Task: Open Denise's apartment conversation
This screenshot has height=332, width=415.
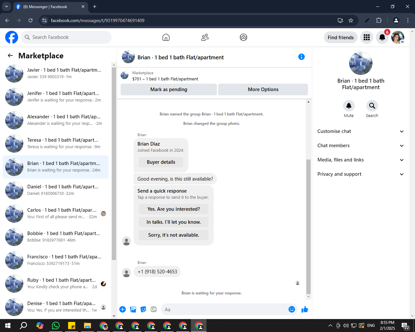Action: [x=56, y=307]
